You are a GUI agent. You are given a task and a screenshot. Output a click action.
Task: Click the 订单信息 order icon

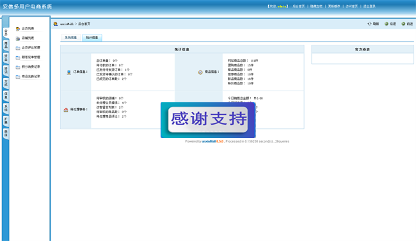tap(68, 72)
